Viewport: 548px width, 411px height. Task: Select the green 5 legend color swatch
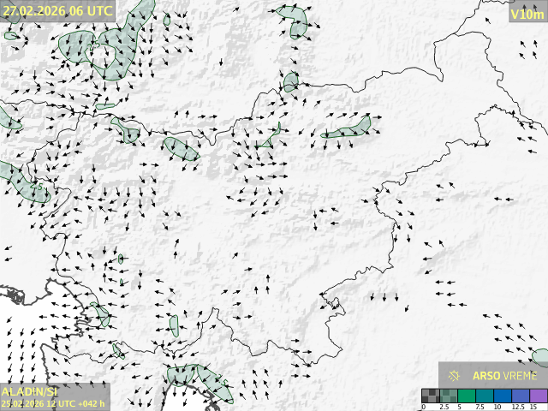pyautogui.click(x=465, y=396)
